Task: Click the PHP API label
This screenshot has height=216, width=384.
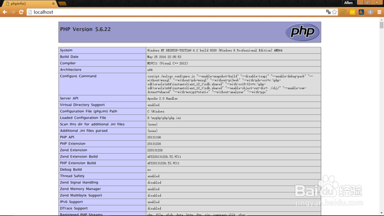Action: coord(67,137)
